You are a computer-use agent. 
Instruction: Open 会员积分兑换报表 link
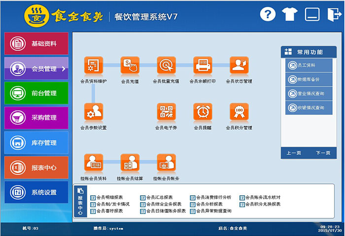pyautogui.click(x=260, y=204)
